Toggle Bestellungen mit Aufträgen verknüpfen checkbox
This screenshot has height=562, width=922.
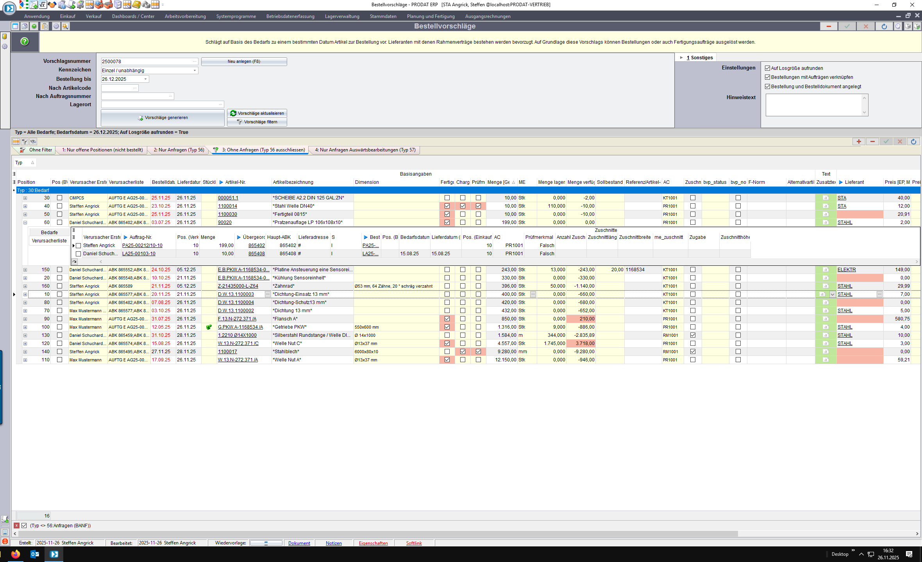point(767,77)
